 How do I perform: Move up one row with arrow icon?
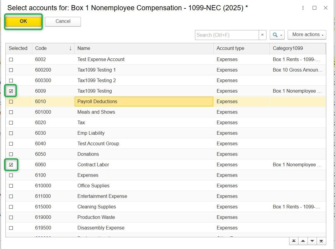(303, 241)
